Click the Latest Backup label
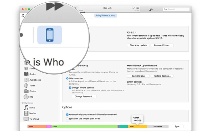The image size is (210, 131). (x=134, y=82)
